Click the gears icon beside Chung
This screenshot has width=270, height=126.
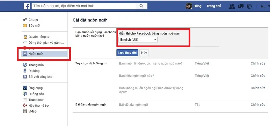click(25, 20)
